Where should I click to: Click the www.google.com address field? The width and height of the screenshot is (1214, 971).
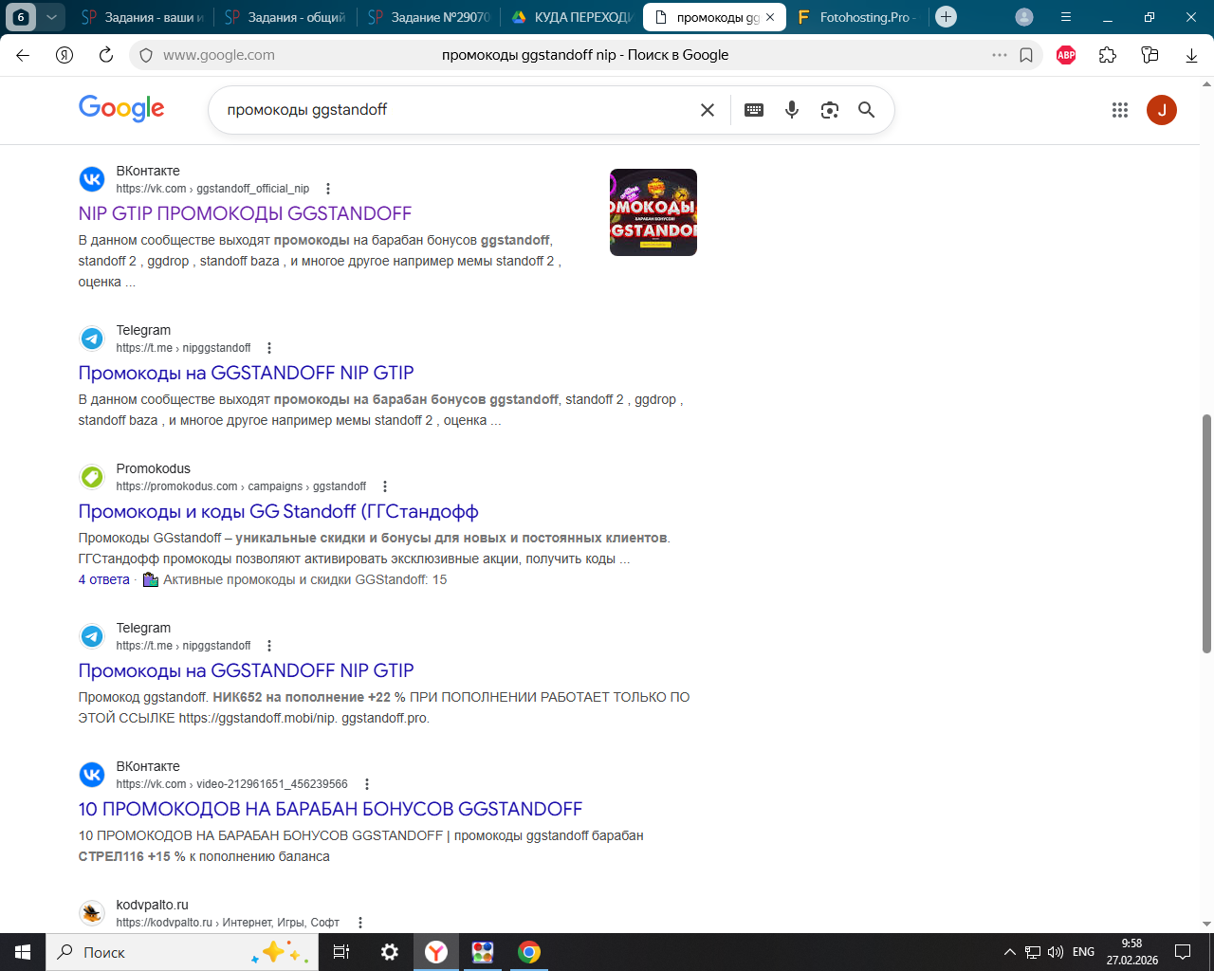pyautogui.click(x=219, y=55)
